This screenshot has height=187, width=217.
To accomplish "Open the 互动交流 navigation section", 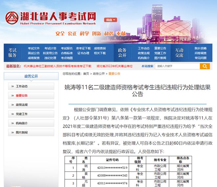I will [x=179, y=53].
